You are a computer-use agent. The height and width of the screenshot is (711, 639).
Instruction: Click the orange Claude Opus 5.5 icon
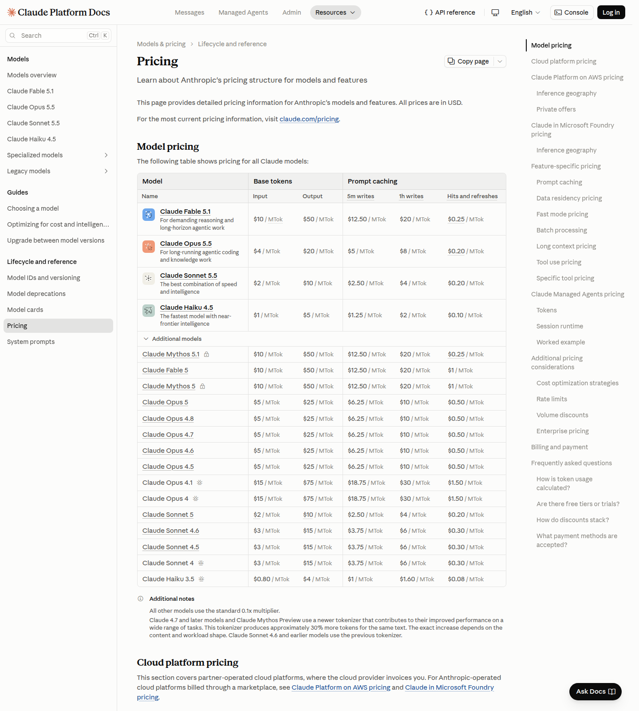pos(149,247)
